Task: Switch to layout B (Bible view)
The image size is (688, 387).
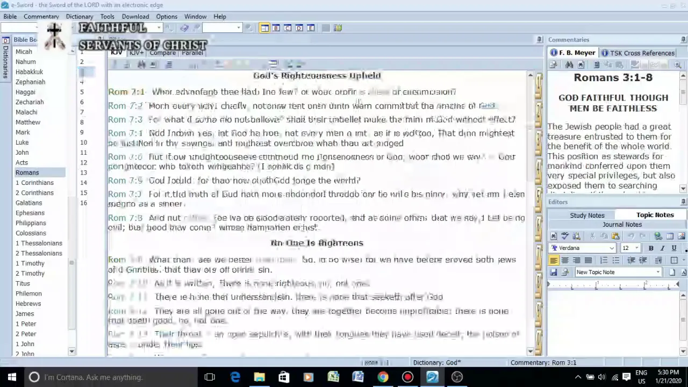Action: coord(276,28)
